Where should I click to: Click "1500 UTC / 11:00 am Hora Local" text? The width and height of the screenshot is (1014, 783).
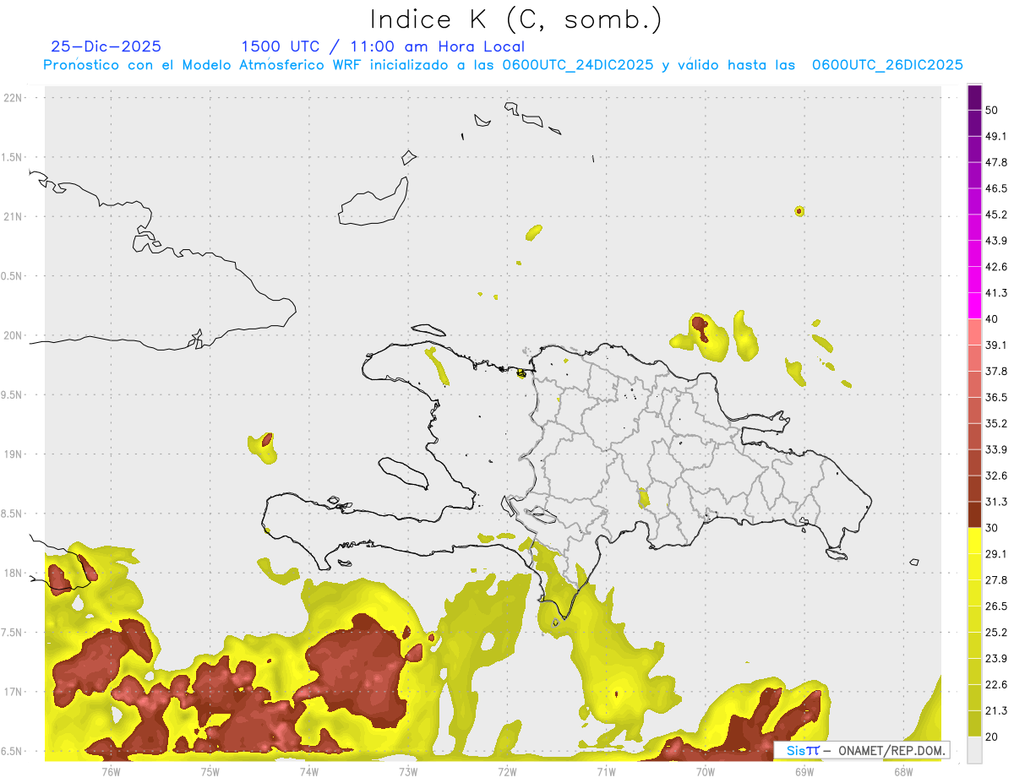point(383,46)
